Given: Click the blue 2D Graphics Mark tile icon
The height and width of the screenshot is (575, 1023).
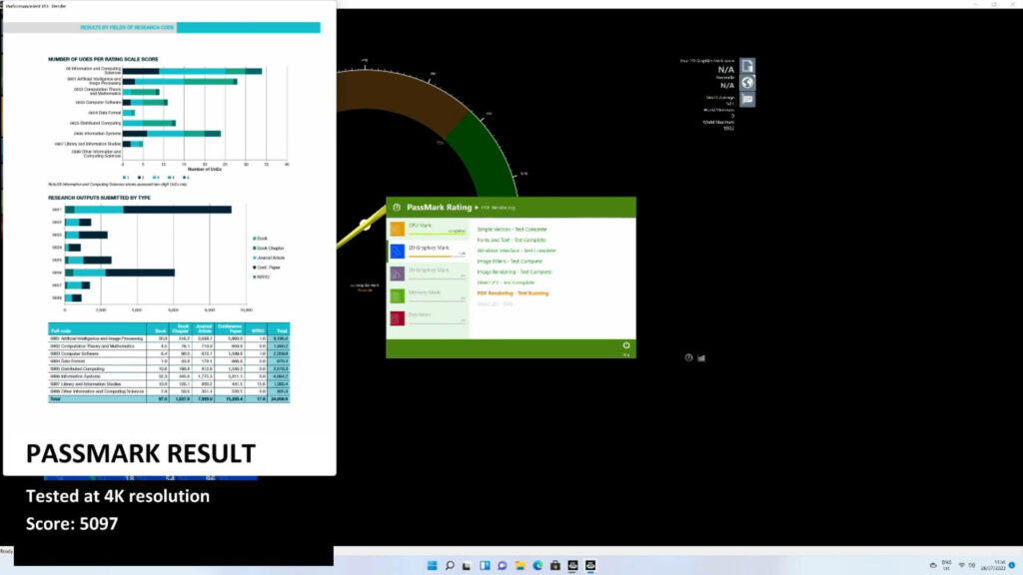Looking at the screenshot, I should point(398,251).
